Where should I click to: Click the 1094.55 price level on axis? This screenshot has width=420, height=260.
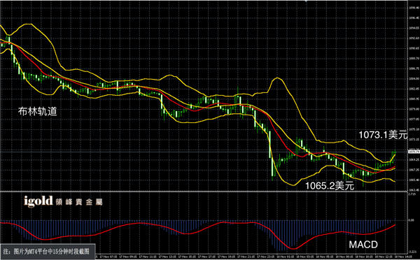(x=414, y=28)
